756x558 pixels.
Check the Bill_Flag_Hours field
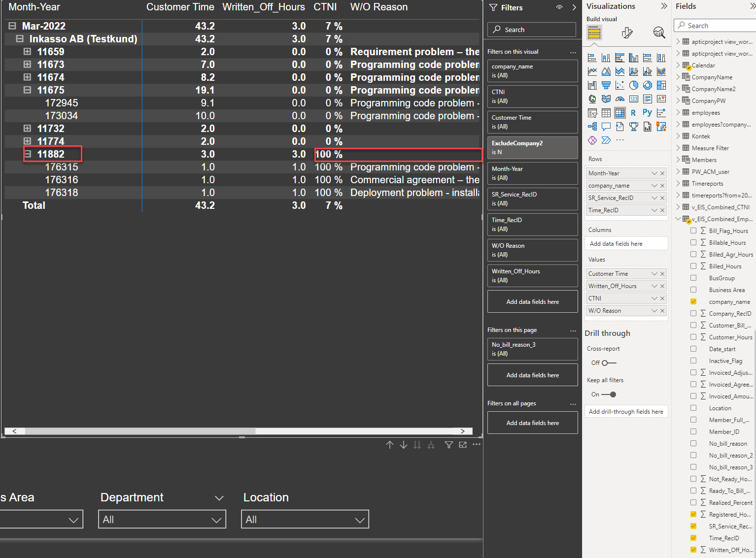693,230
